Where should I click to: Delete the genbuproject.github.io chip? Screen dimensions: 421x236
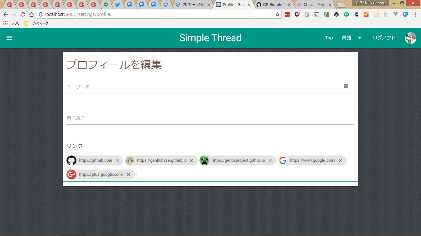point(270,161)
